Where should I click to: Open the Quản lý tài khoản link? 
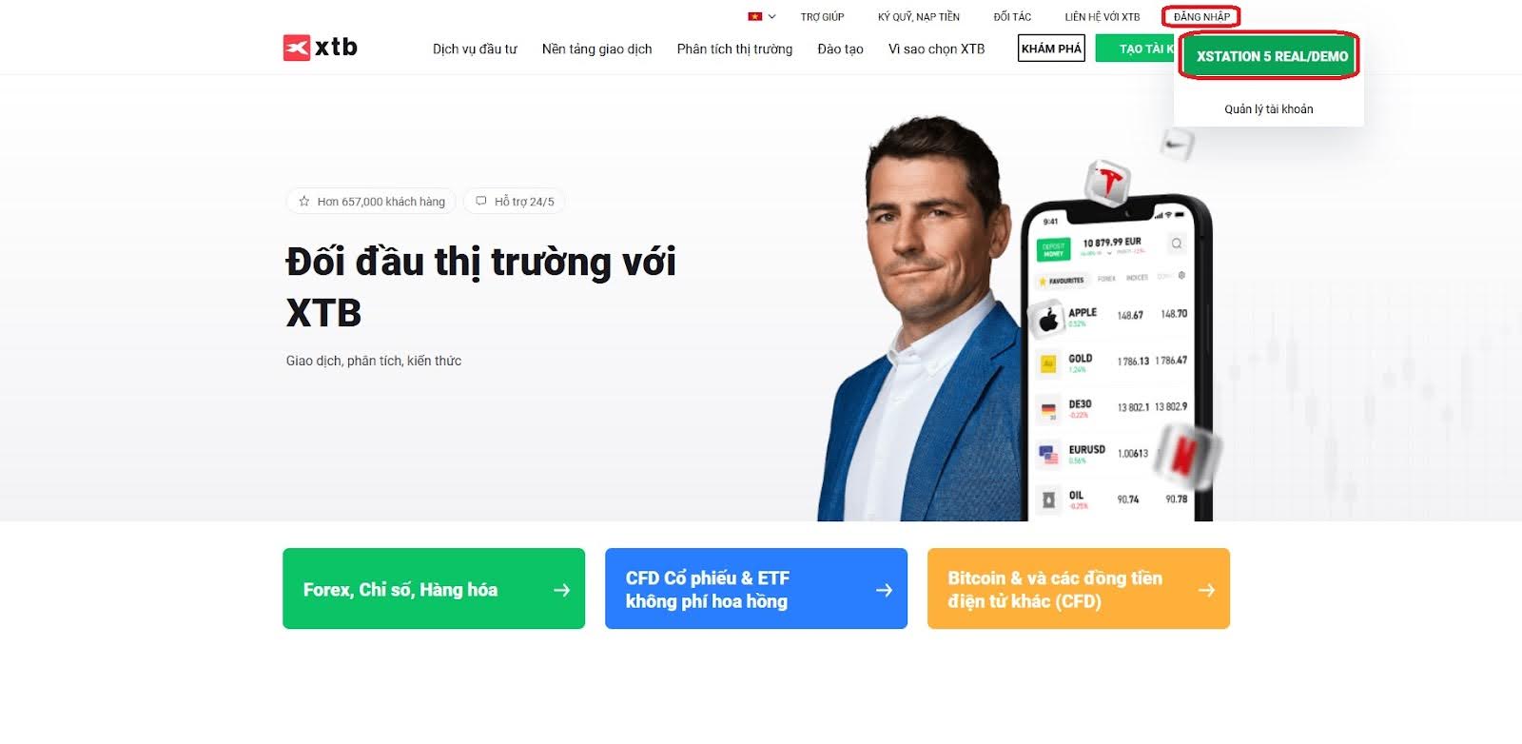(x=1268, y=109)
